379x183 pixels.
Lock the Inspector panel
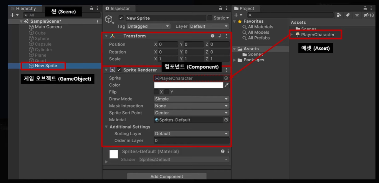point(220,8)
